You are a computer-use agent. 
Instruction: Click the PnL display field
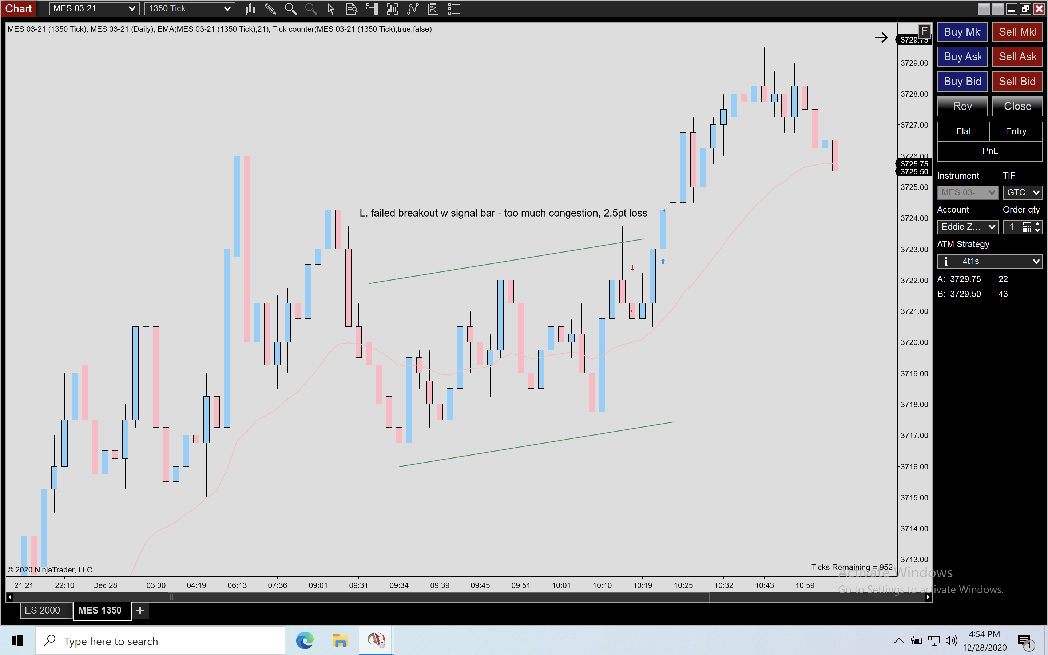coord(990,151)
